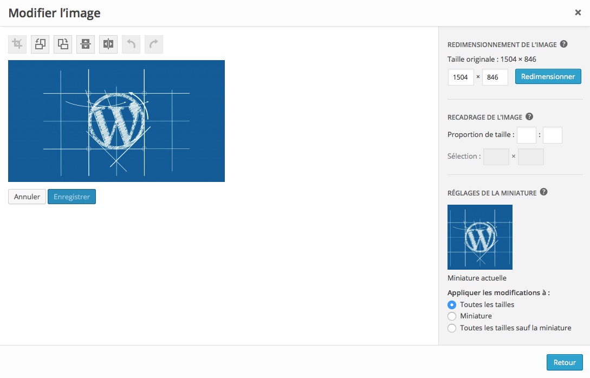Viewport: 590px width, 378px height.
Task: Flip the image vertically
Action: click(86, 44)
